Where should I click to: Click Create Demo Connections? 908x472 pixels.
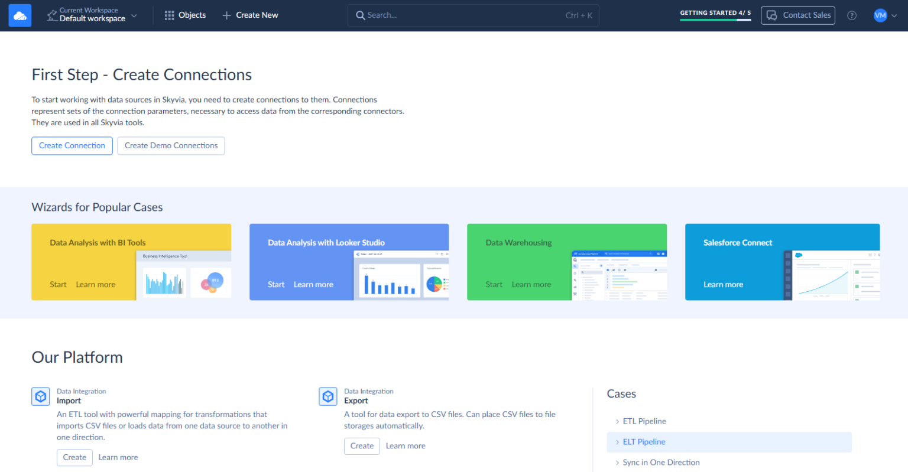click(x=171, y=146)
